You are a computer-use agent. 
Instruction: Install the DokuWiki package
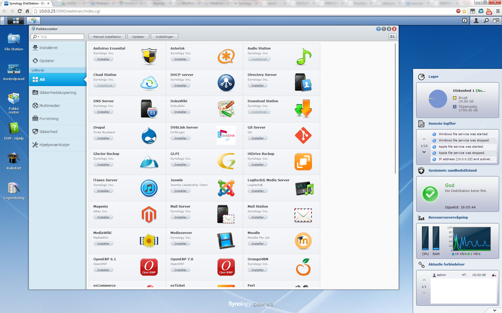pos(180,112)
